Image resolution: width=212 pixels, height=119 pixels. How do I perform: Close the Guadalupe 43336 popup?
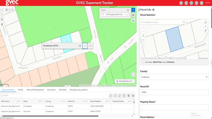click(x=90, y=46)
